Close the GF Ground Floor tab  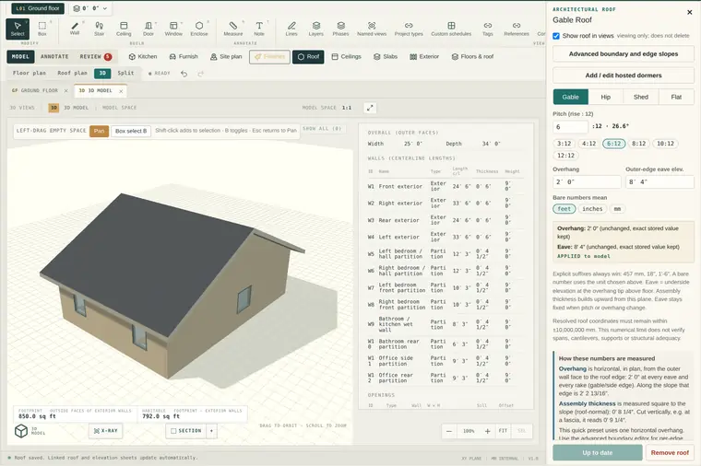click(x=66, y=90)
